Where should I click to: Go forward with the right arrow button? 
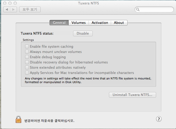(x=14, y=9)
